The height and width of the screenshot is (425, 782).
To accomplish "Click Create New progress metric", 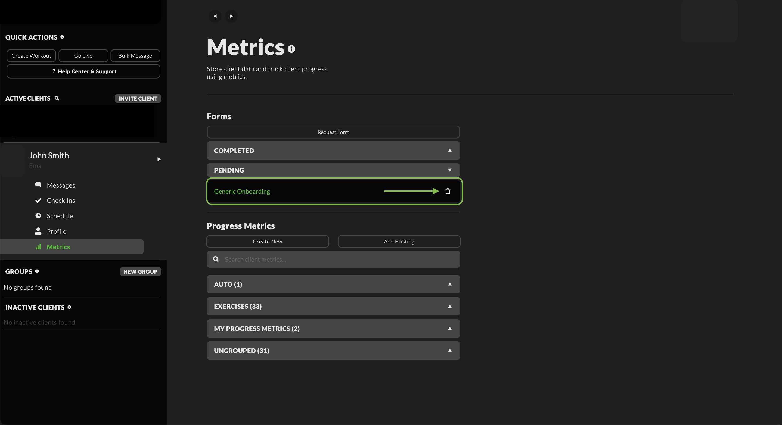I will (268, 242).
